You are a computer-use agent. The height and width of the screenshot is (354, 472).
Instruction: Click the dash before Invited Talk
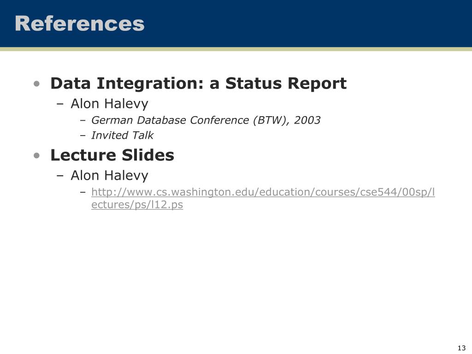click(x=83, y=136)
